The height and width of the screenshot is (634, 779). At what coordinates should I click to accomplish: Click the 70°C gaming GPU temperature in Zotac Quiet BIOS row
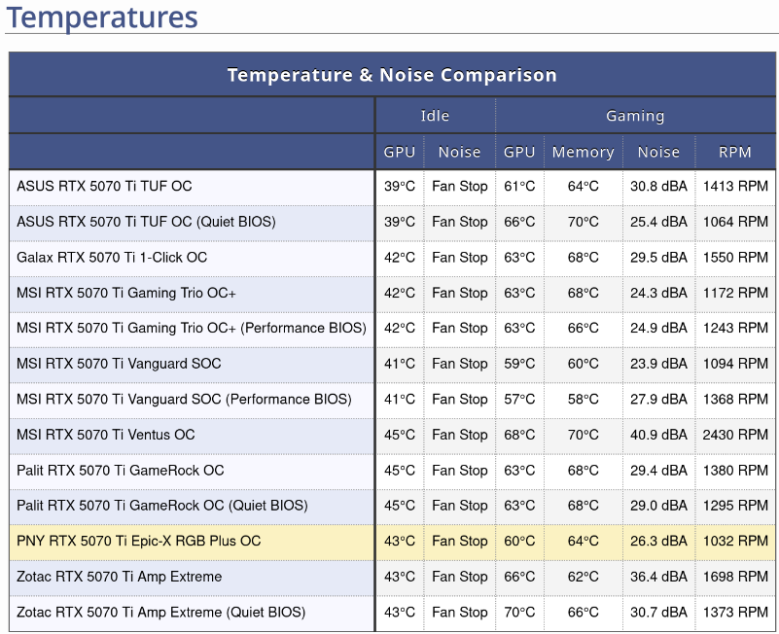pos(519,613)
